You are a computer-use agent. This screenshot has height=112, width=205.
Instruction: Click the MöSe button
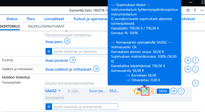(163, 91)
